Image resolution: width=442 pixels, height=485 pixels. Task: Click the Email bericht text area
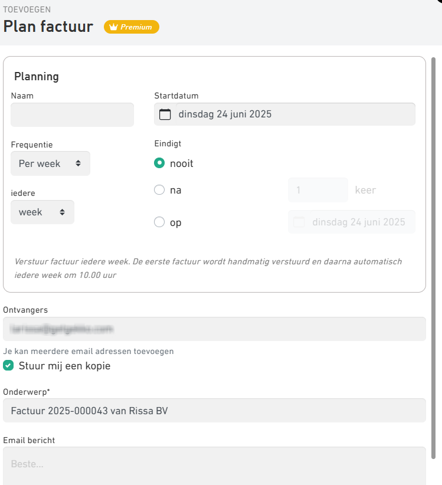(x=214, y=465)
